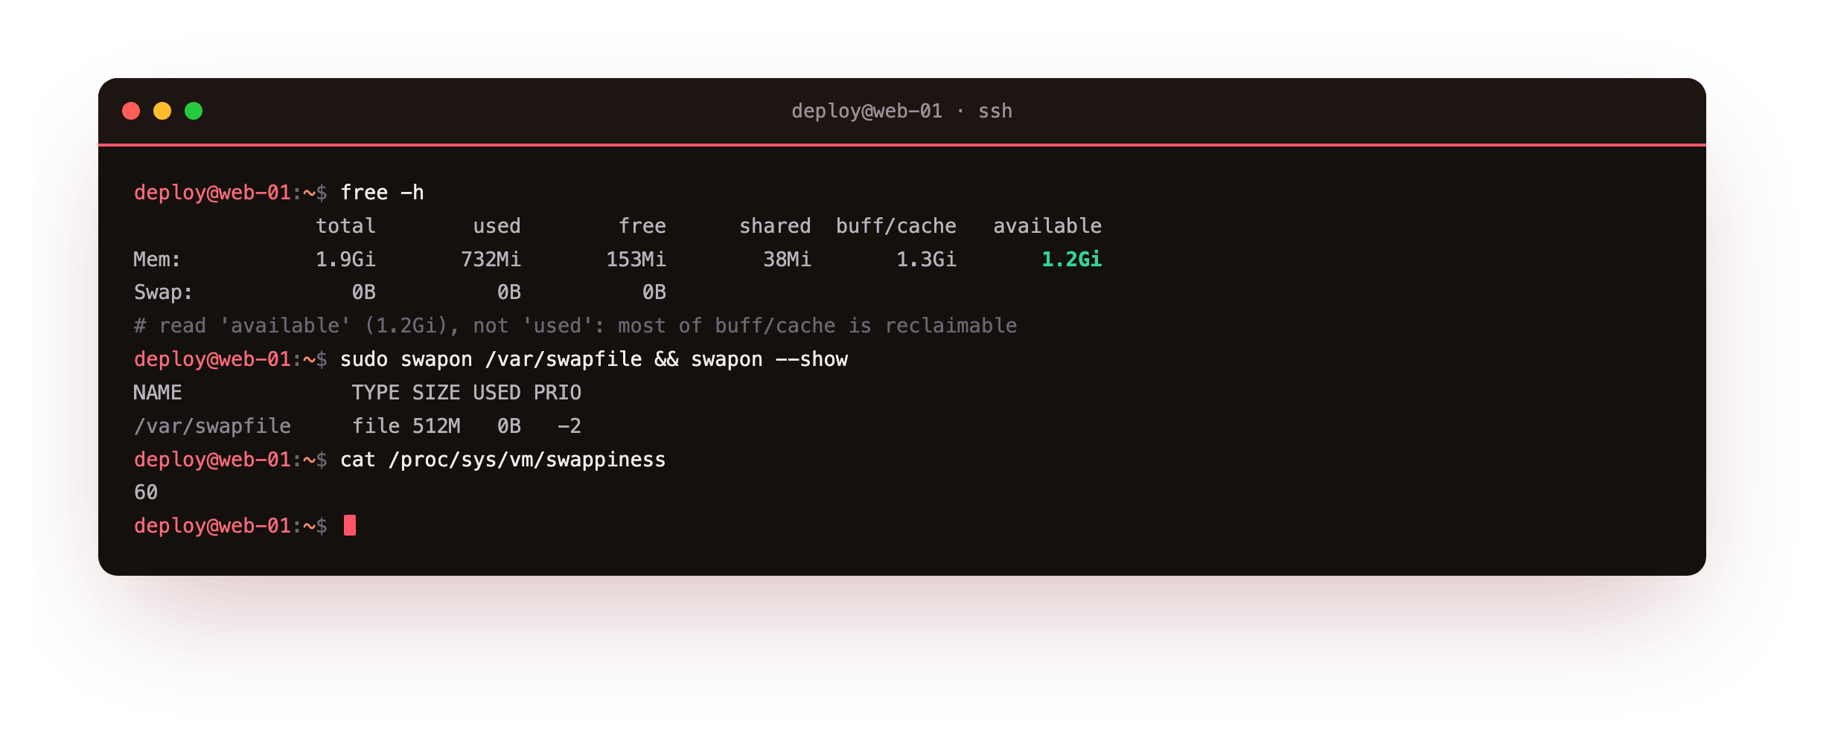Click the comment line about reclaimable buff/cache

click(575, 325)
